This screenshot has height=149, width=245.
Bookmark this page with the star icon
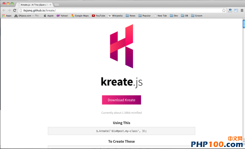[224, 11]
